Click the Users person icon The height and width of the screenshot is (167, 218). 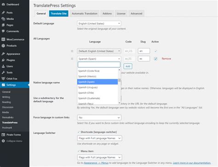pos(3,66)
